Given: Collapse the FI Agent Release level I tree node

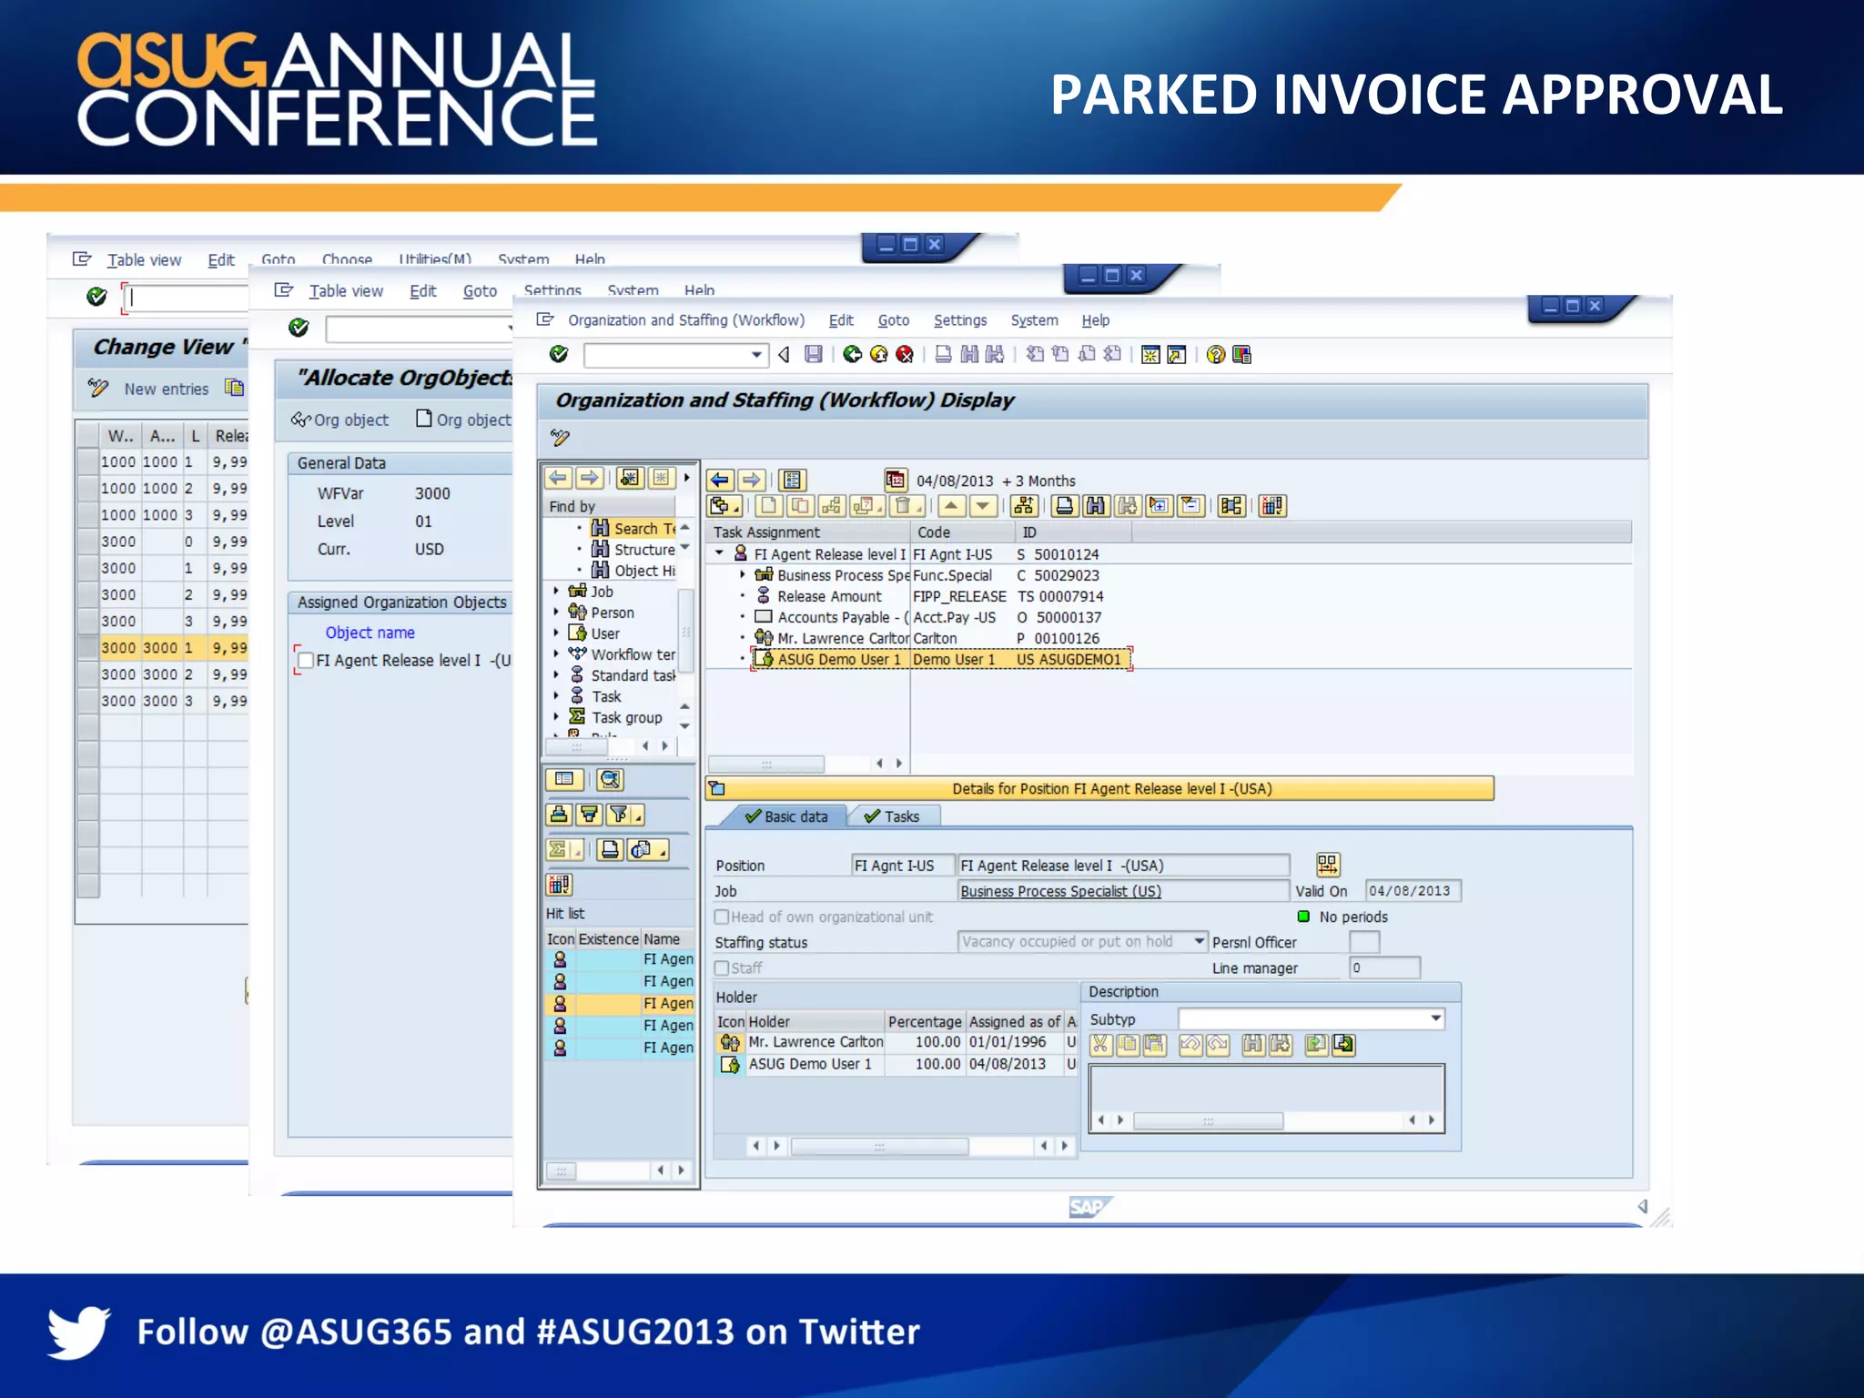Looking at the screenshot, I should (x=719, y=553).
